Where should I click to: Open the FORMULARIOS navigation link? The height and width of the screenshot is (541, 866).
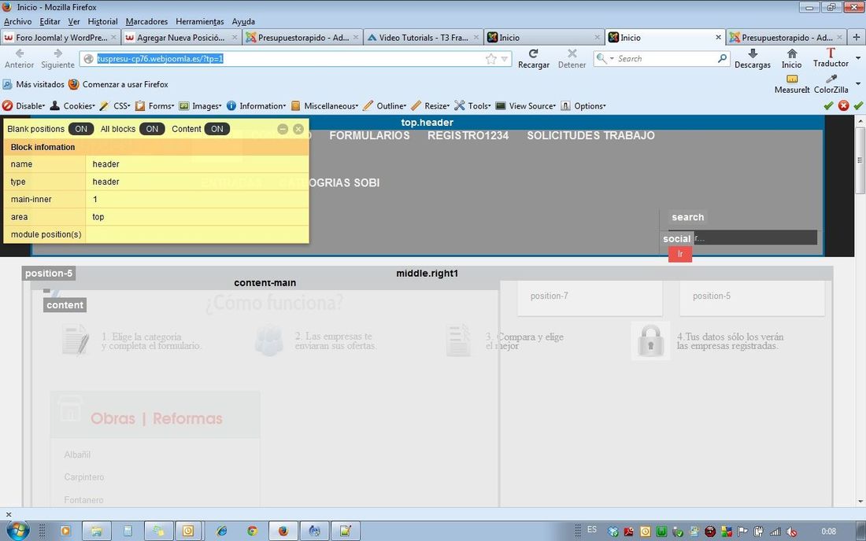click(x=369, y=136)
